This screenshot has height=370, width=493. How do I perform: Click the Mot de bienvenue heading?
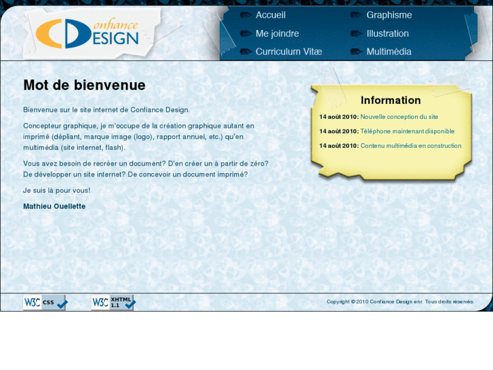pos(84,85)
